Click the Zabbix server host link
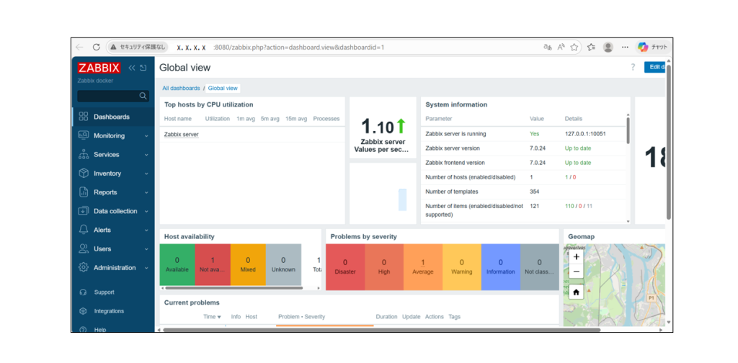 181,135
